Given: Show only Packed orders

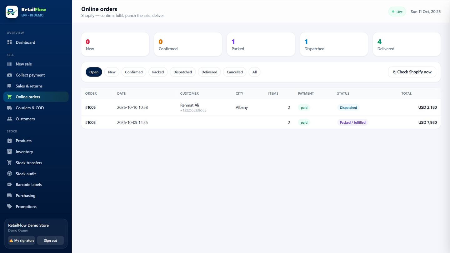Looking at the screenshot, I should click(x=158, y=72).
